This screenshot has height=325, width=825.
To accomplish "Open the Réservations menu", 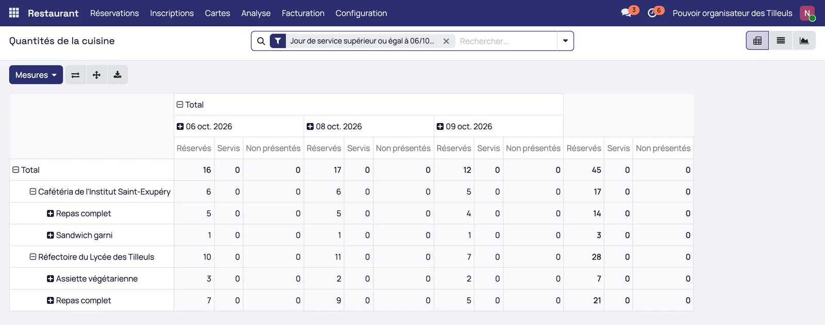I will point(114,13).
